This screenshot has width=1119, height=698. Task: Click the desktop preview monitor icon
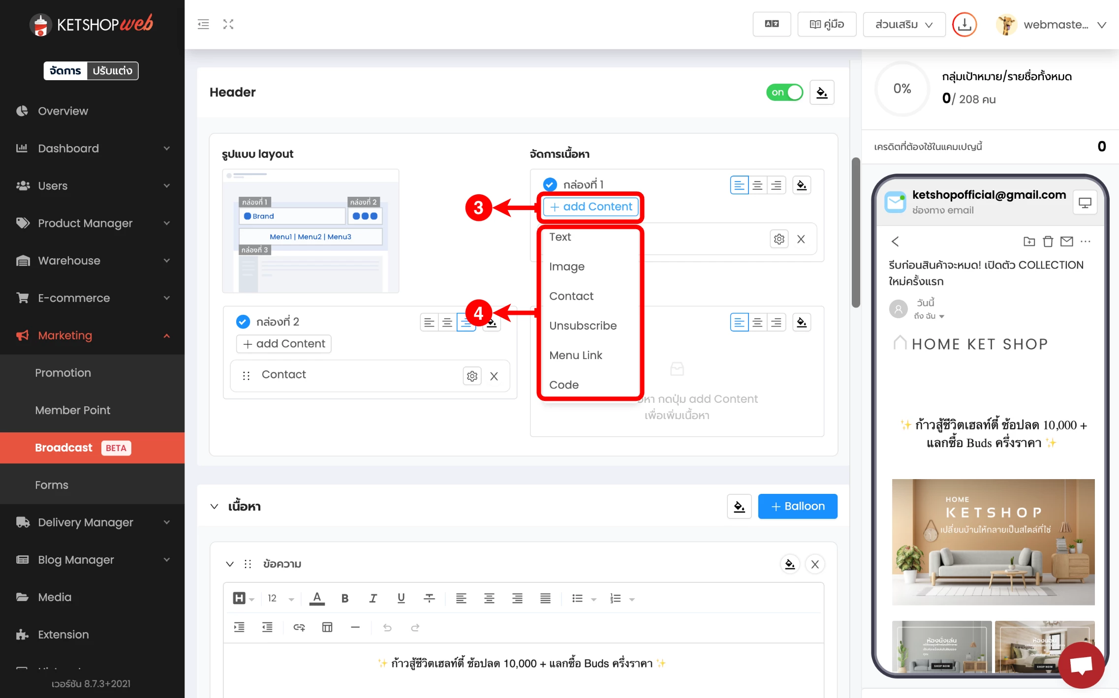1085,203
